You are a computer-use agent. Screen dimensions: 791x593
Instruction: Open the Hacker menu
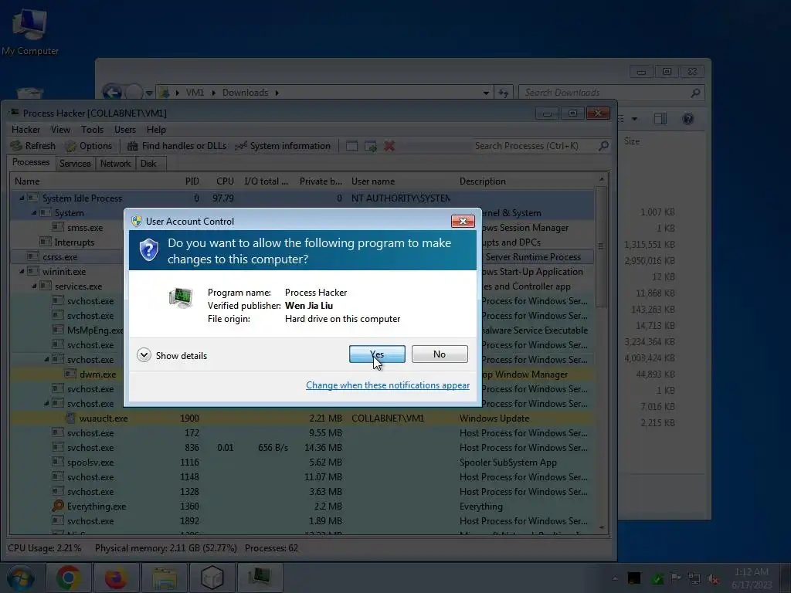[25, 130]
